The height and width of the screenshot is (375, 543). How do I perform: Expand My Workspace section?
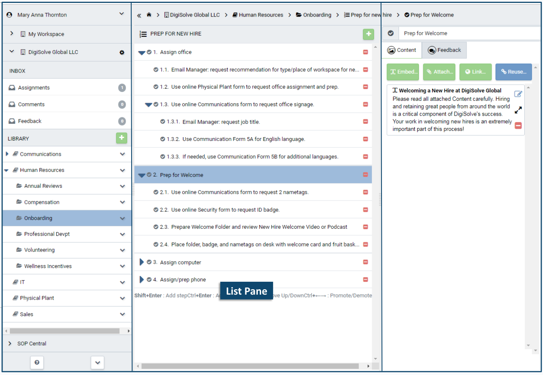tap(12, 34)
